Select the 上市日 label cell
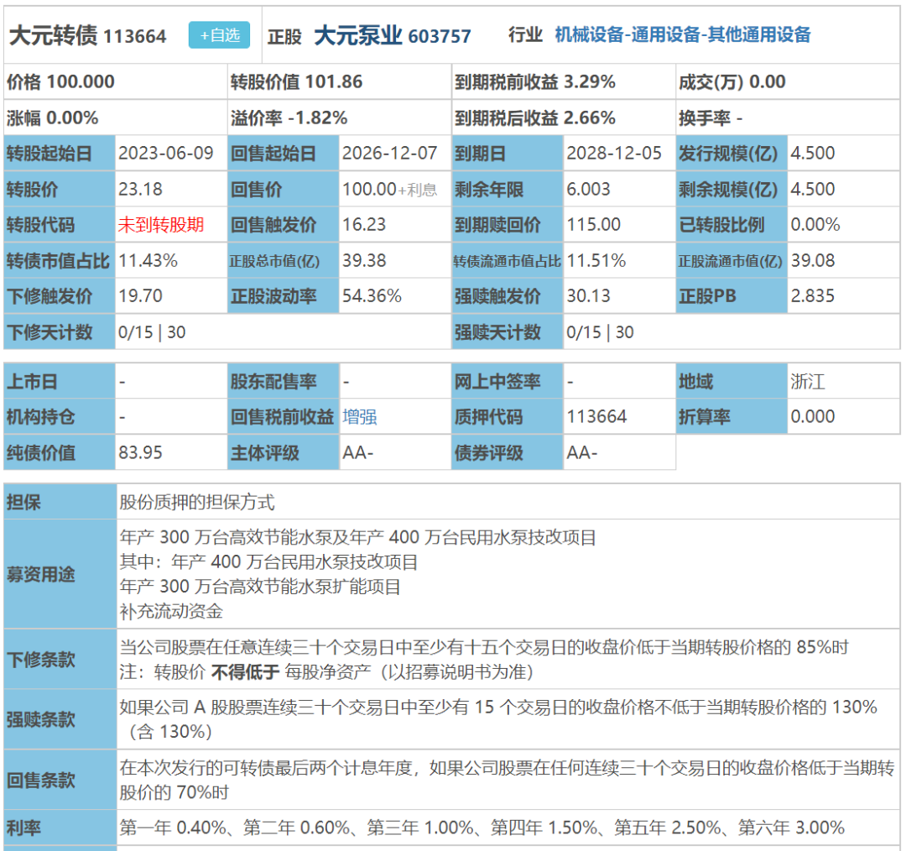Screen dimensions: 906x851 coord(60,382)
